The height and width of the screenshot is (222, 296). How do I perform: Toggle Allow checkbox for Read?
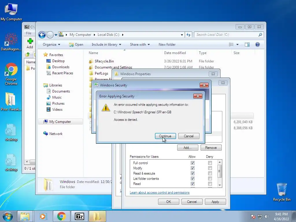coord(193,184)
